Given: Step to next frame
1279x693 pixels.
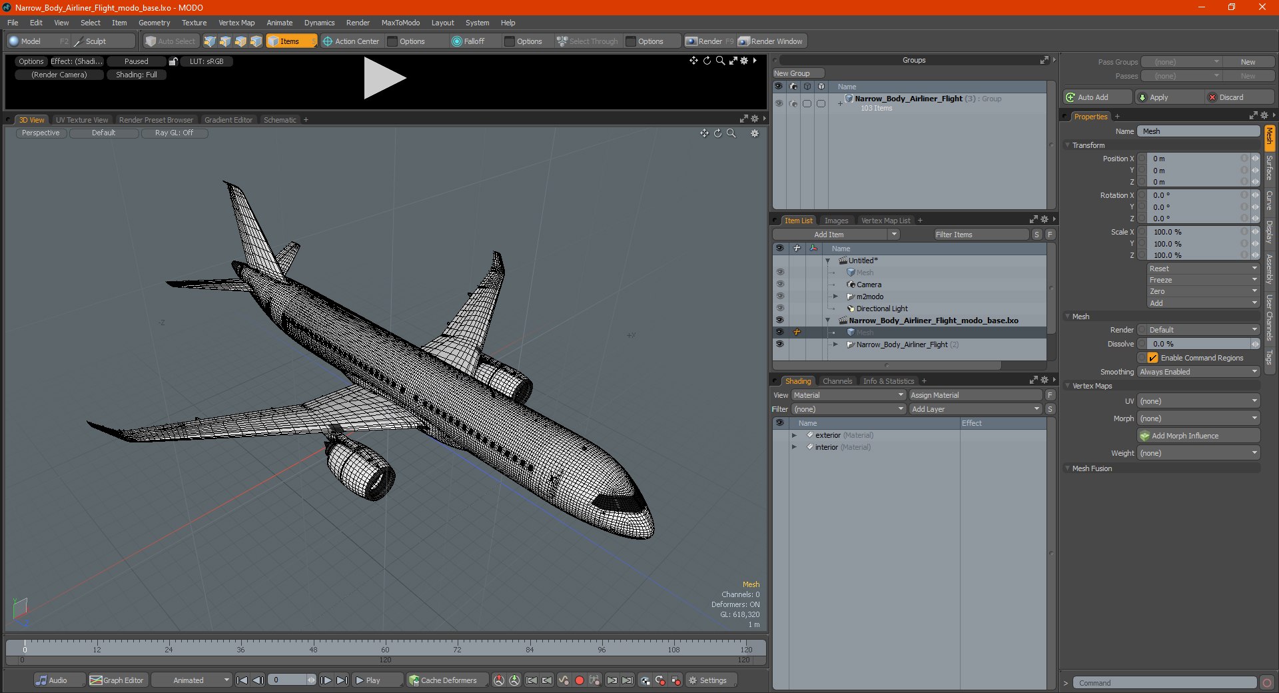Looking at the screenshot, I should pos(326,680).
